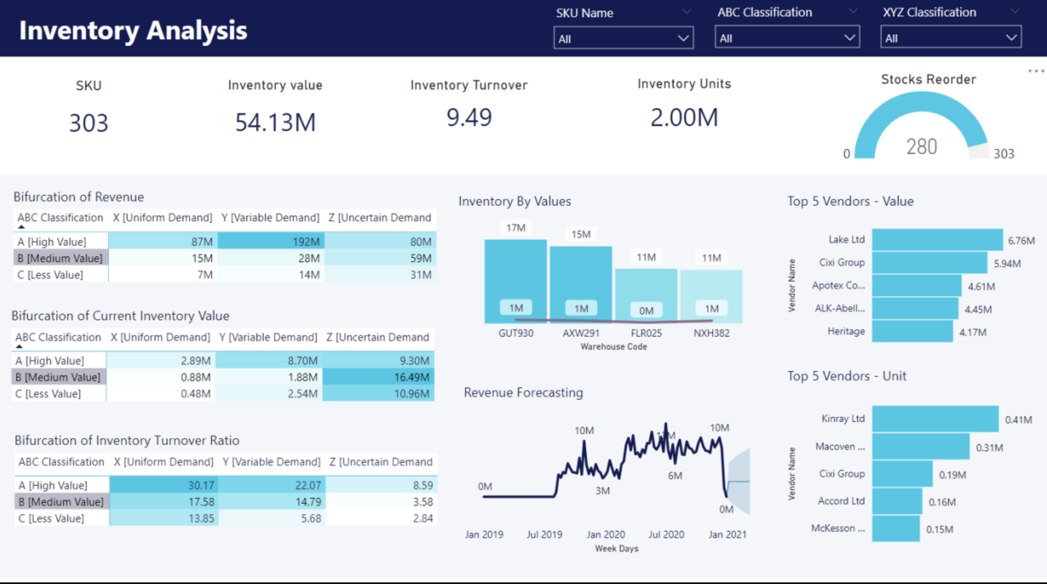Select the 22.07 turnover ratio cell

click(272, 485)
